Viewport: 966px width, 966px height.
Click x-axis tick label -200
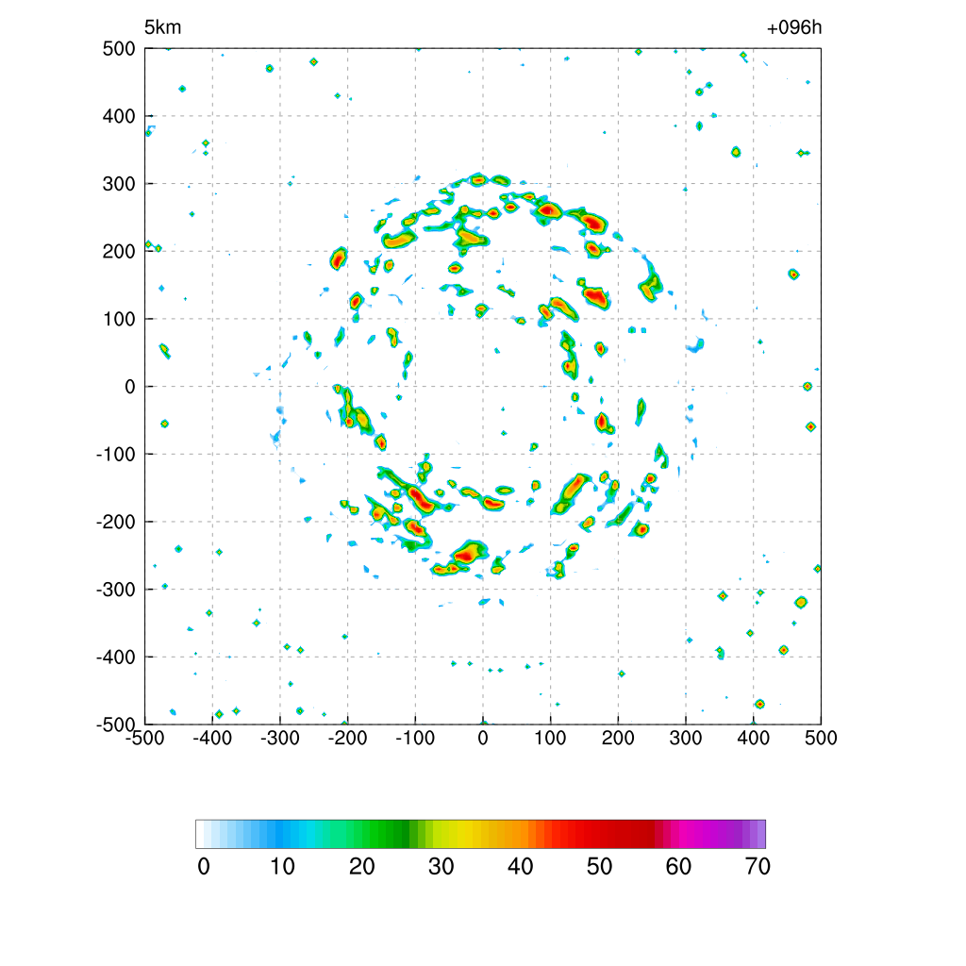pyautogui.click(x=347, y=738)
